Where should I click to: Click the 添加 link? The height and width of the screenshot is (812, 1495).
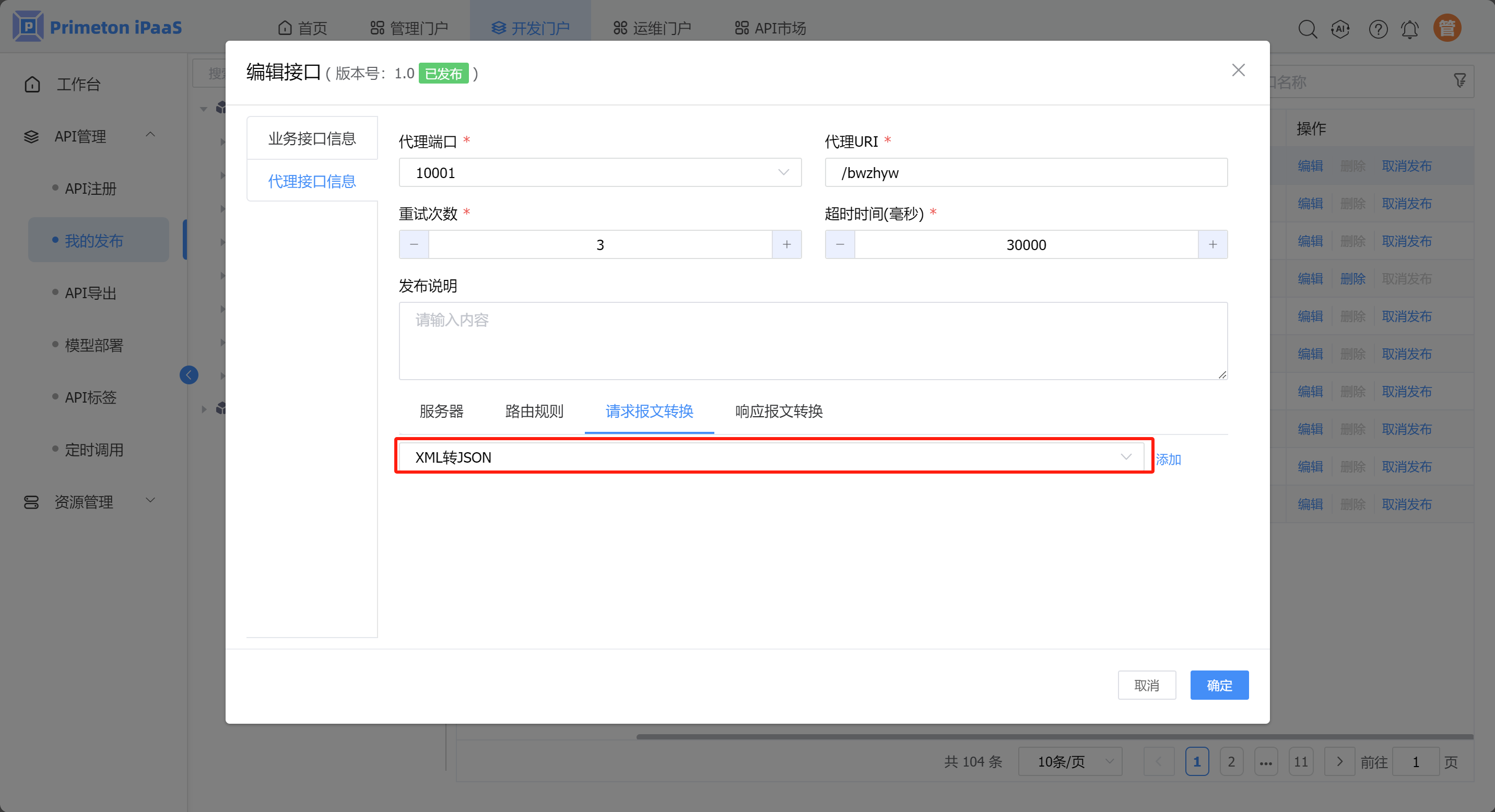point(1168,459)
